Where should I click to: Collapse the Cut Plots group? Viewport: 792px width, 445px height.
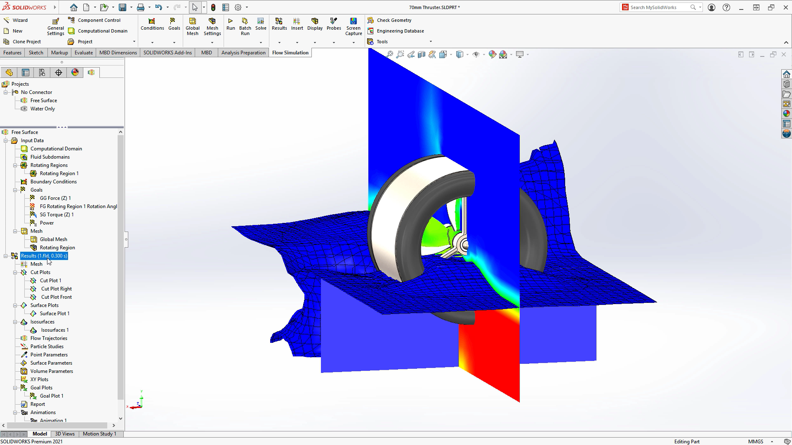[x=15, y=272]
